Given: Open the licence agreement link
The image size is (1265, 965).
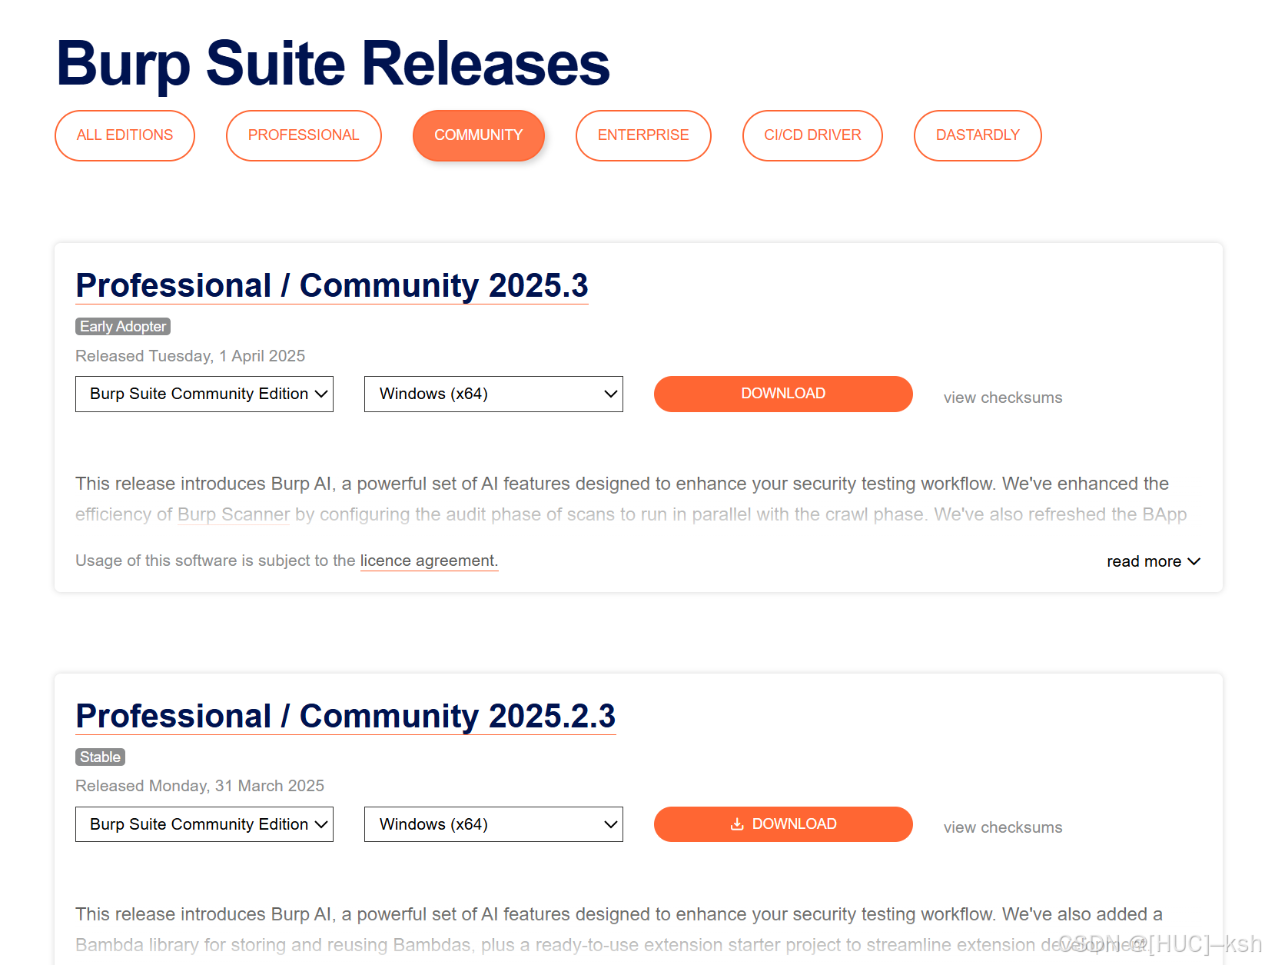Looking at the screenshot, I should pos(429,561).
